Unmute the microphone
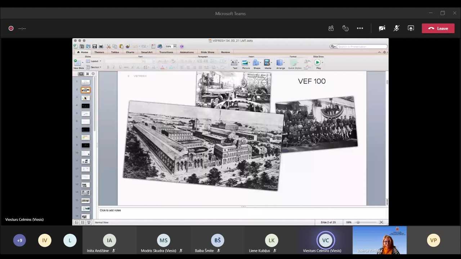Screen dimensions: 461x259 click(x=396, y=28)
